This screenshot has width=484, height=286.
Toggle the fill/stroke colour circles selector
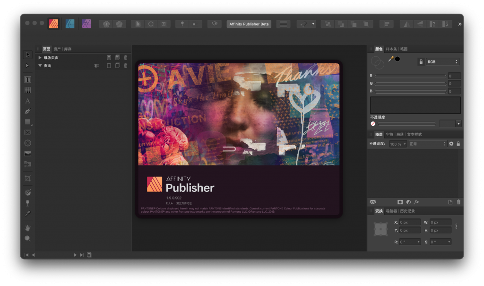coord(377,63)
